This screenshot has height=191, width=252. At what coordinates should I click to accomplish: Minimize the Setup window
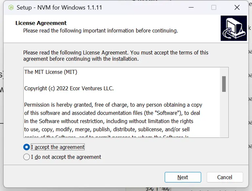[191, 8]
